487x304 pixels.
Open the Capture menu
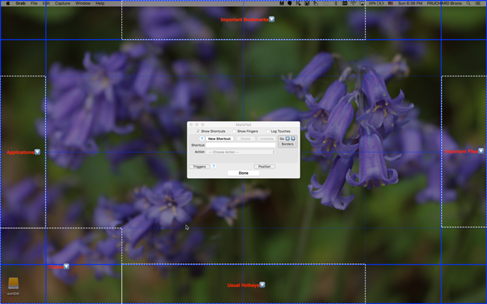point(62,3)
